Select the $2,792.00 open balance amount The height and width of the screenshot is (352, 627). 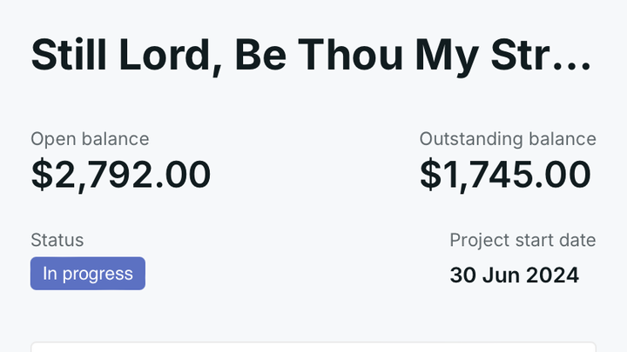tap(121, 175)
